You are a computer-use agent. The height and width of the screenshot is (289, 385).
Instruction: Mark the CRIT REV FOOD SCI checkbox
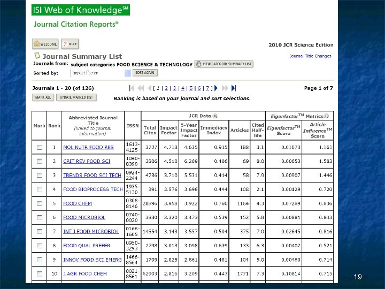click(39, 161)
